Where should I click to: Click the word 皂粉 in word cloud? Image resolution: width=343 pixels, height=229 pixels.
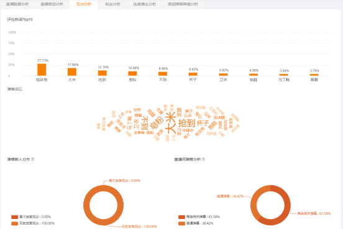[x=157, y=123]
